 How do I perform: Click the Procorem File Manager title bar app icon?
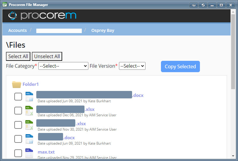click(x=5, y=4)
